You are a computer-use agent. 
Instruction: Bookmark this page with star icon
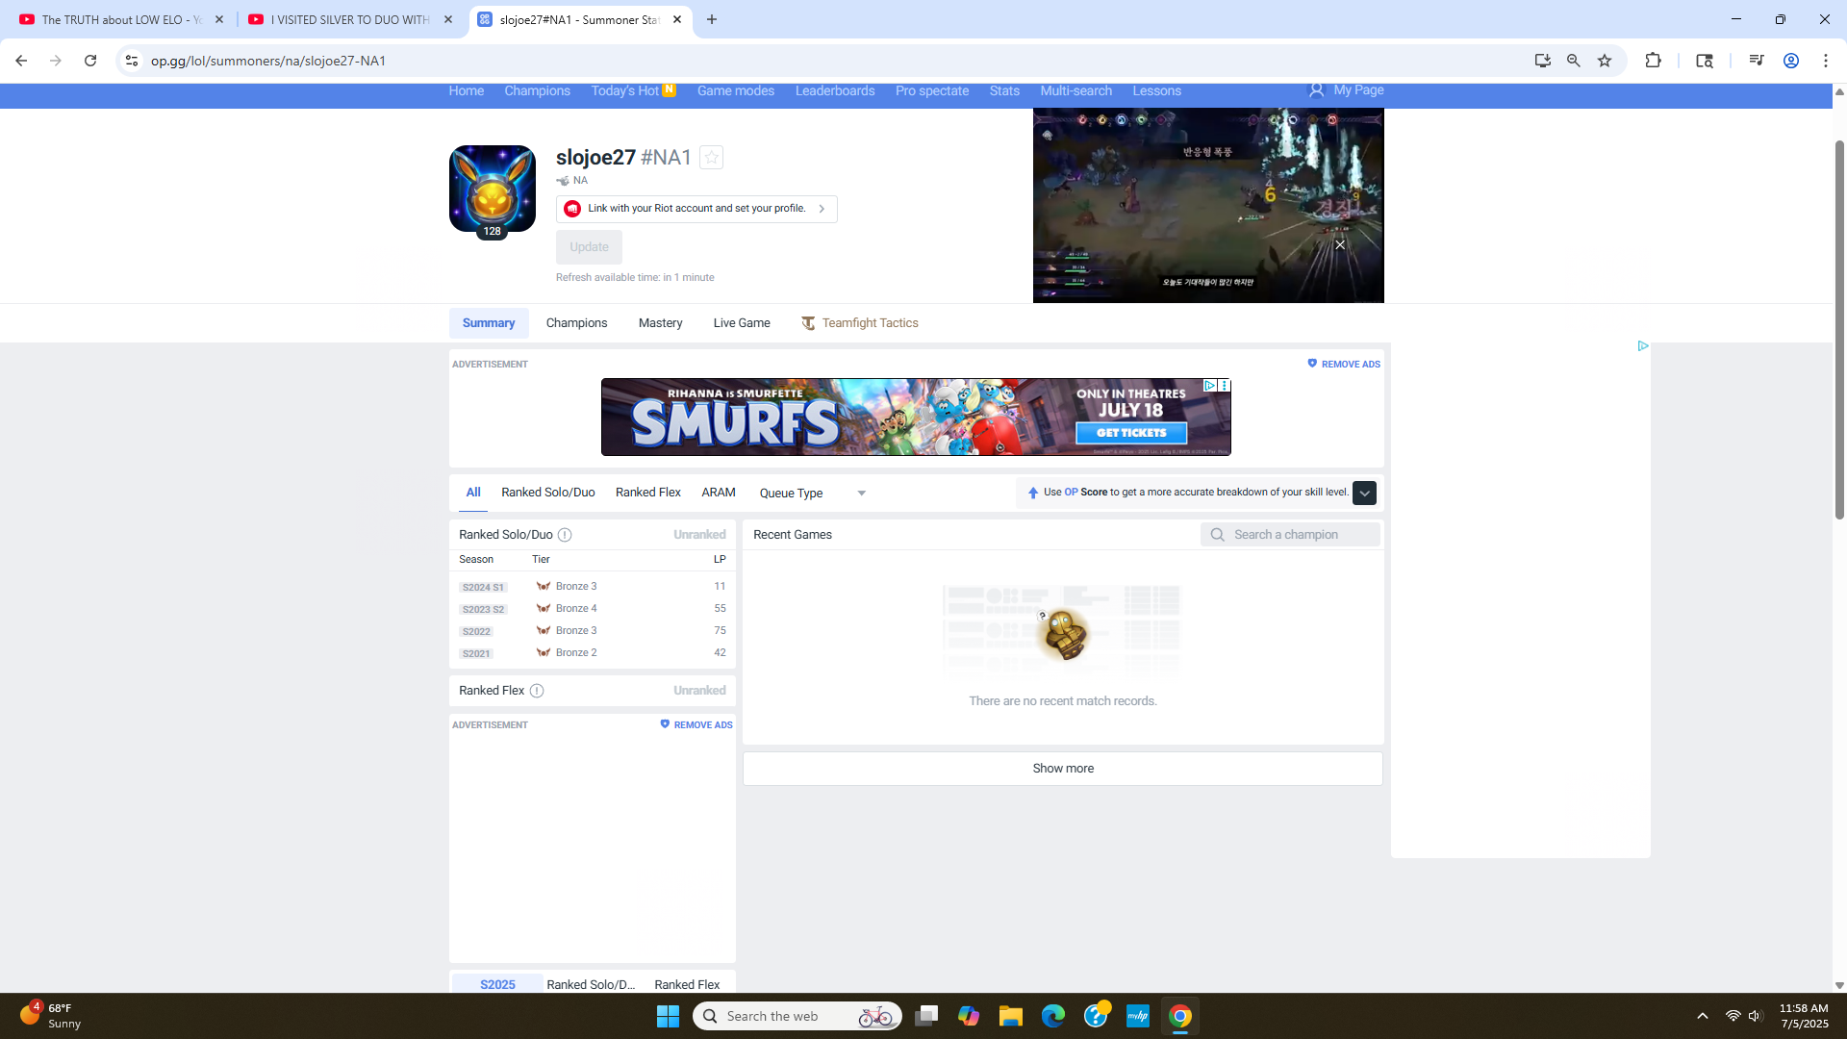tap(1605, 61)
